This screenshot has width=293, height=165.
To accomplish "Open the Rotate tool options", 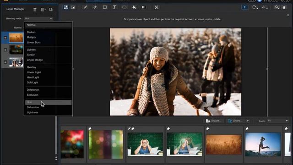I will click(255, 7).
